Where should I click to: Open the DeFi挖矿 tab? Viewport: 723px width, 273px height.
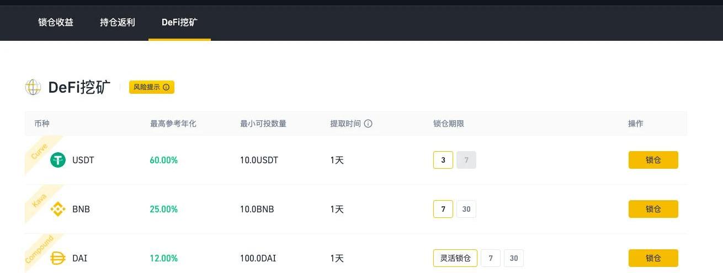click(179, 23)
